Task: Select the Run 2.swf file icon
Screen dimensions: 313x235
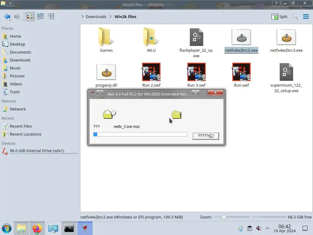Action: (x=151, y=72)
